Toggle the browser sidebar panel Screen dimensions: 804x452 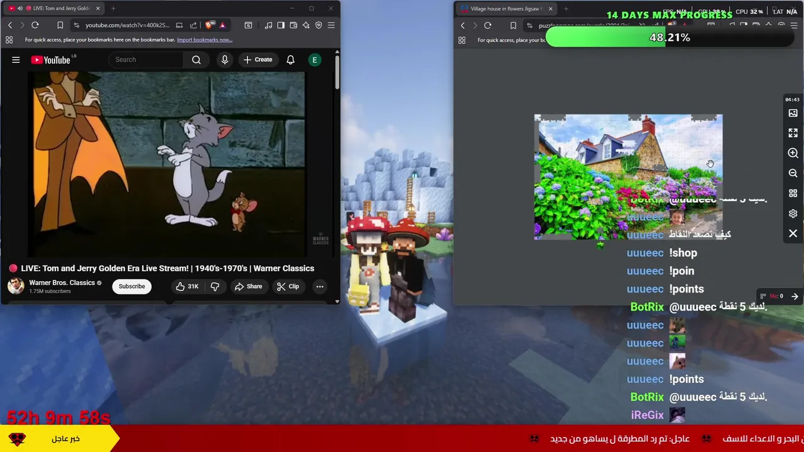tap(281, 25)
